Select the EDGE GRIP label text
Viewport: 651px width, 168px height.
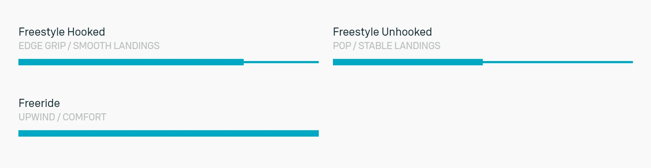42,46
